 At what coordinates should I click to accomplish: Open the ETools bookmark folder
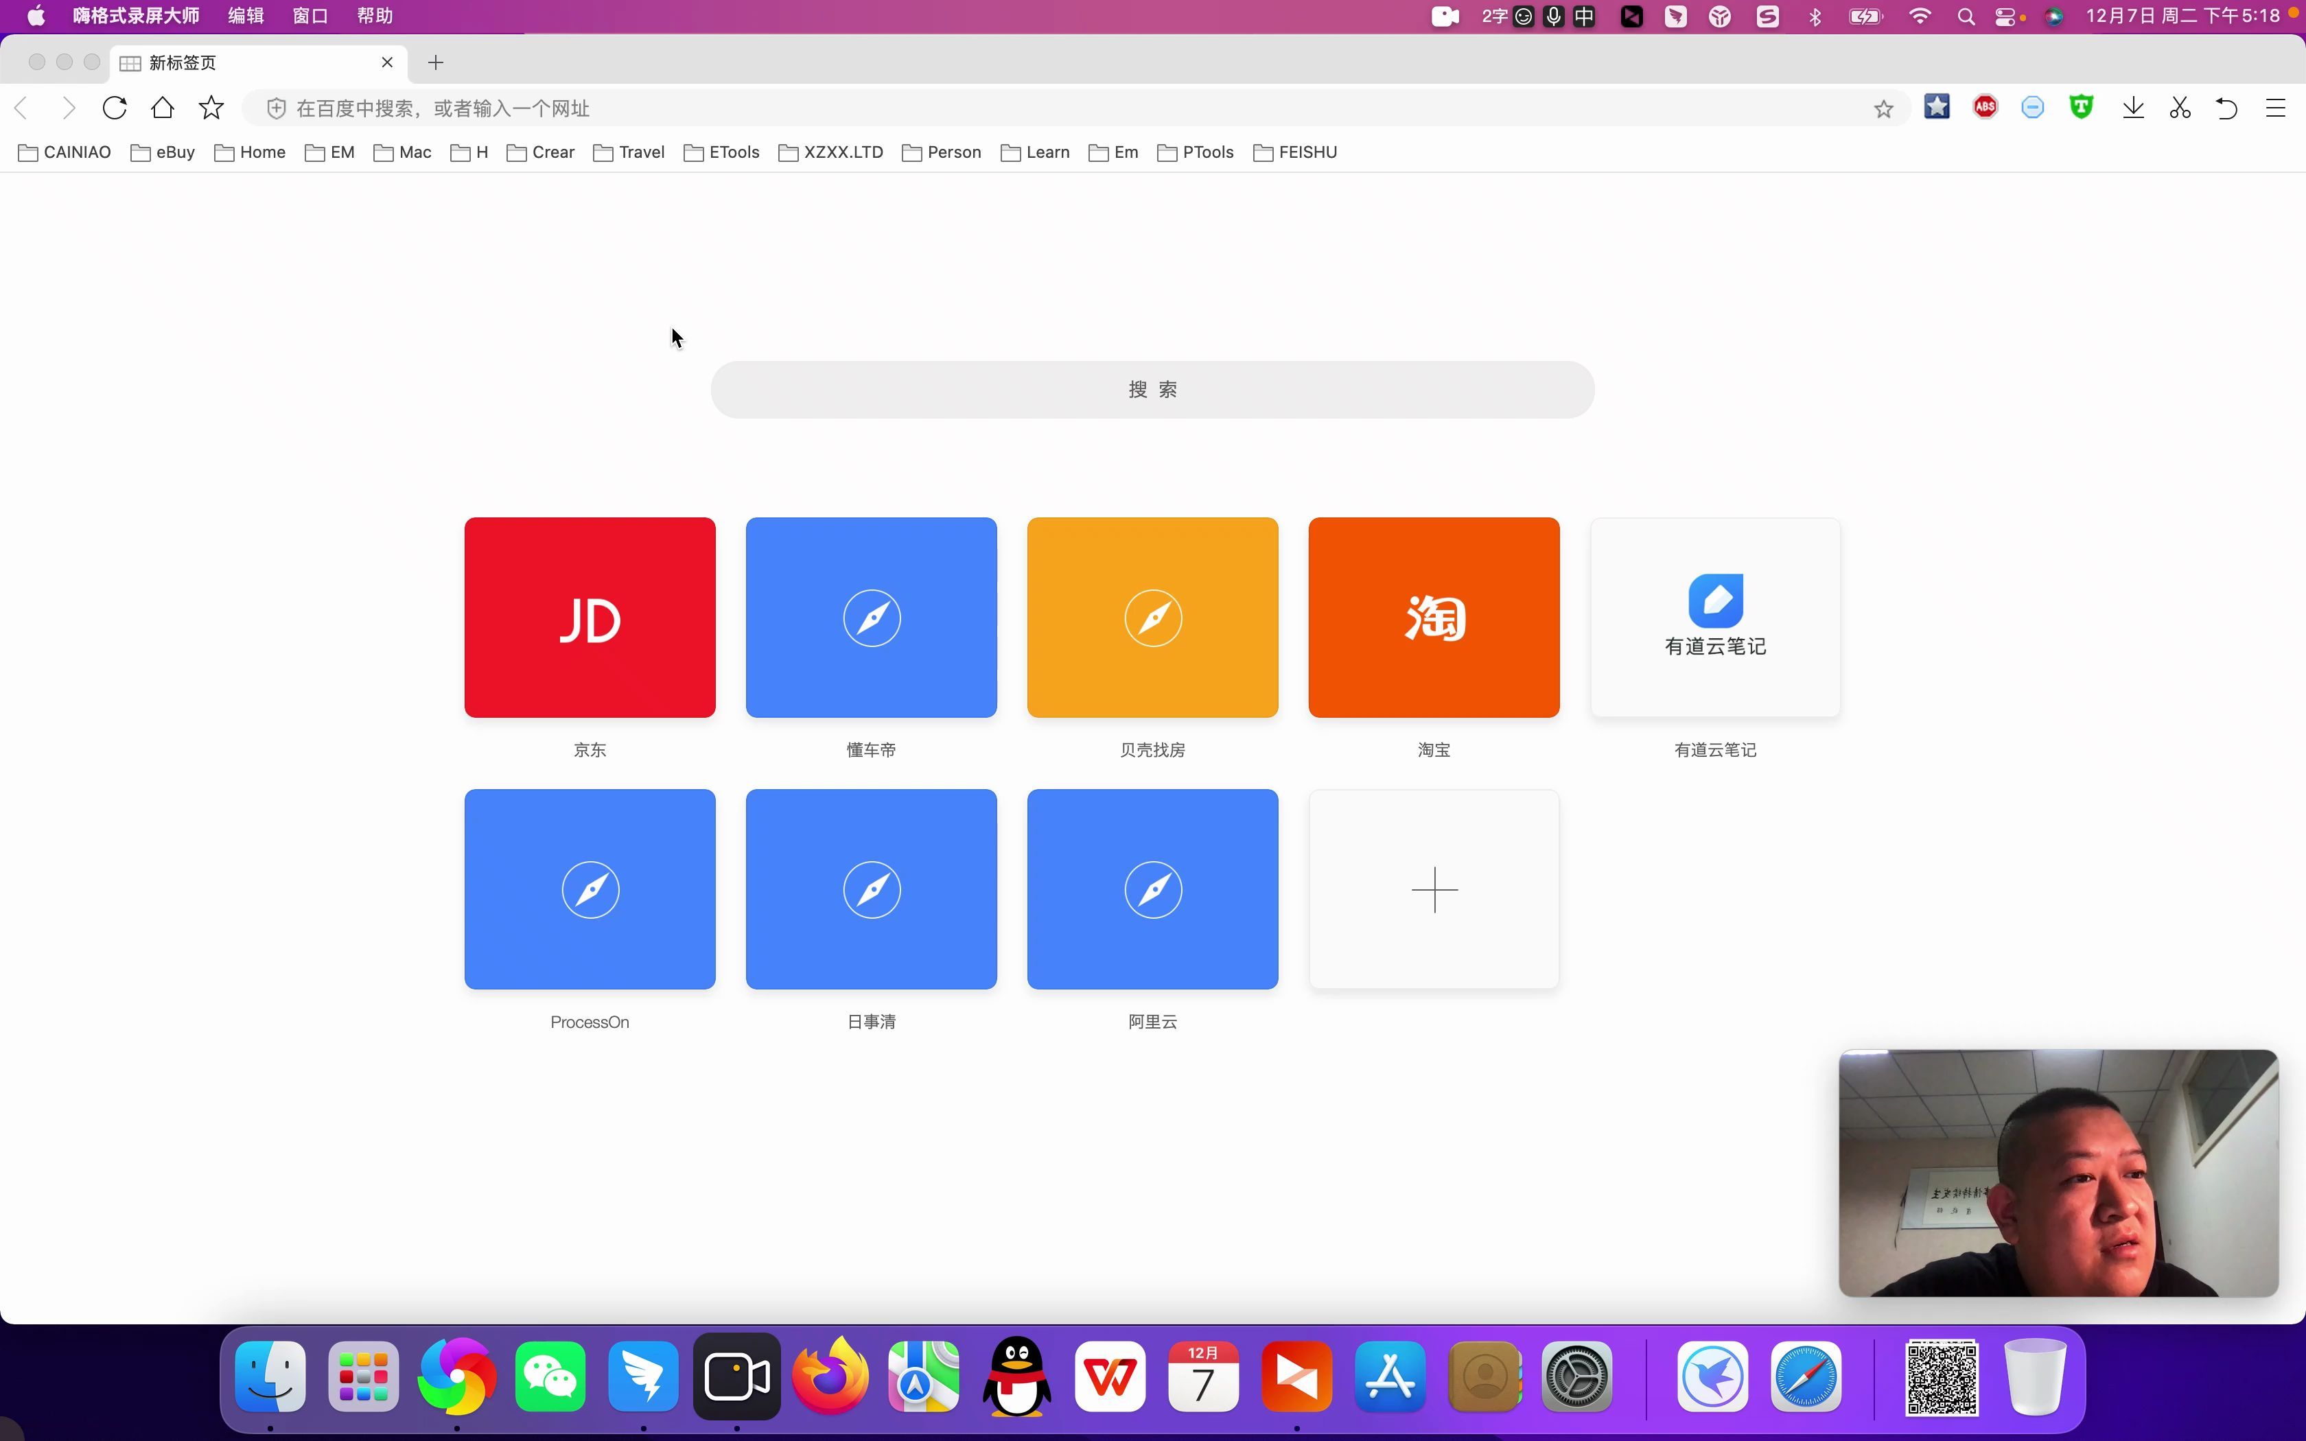tap(721, 152)
